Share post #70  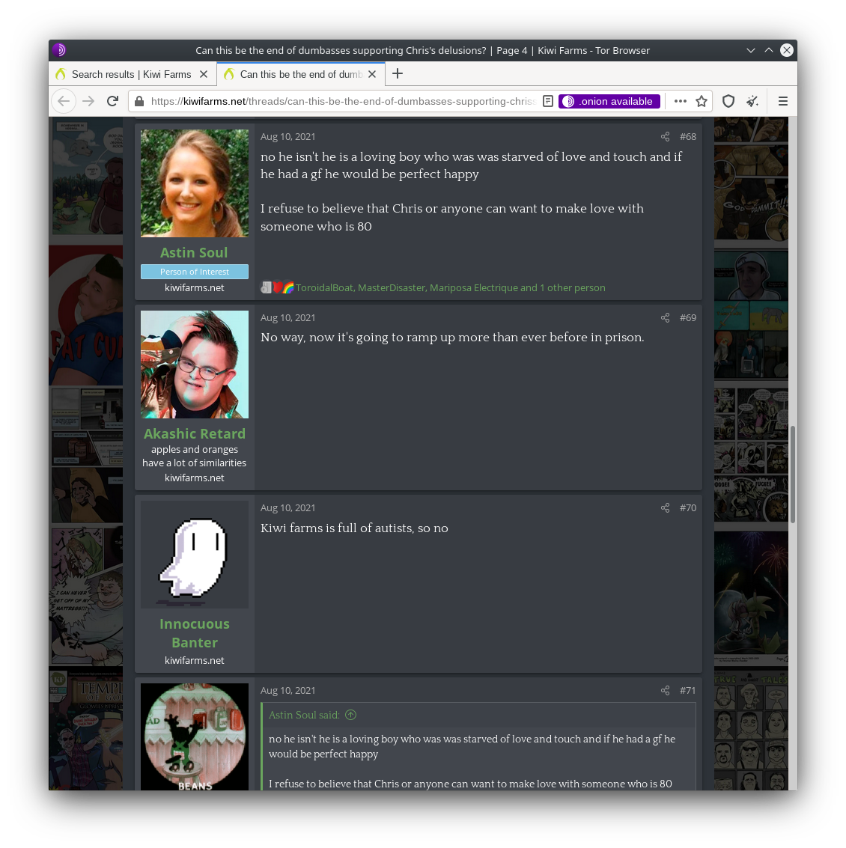point(666,507)
